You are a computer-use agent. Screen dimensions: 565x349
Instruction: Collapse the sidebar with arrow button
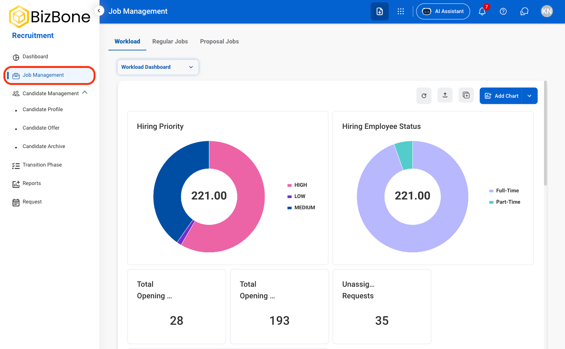99,10
